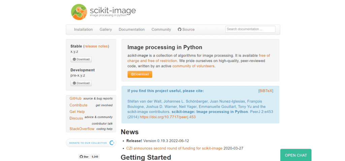This screenshot has width=345, height=161.
Task: Click the orange Download button
Action: (x=140, y=74)
